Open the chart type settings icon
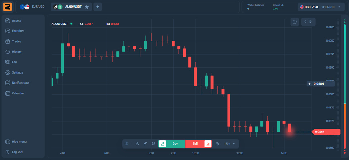Image resolution: width=349 pixels, height=160 pixels. pyautogui.click(x=217, y=144)
